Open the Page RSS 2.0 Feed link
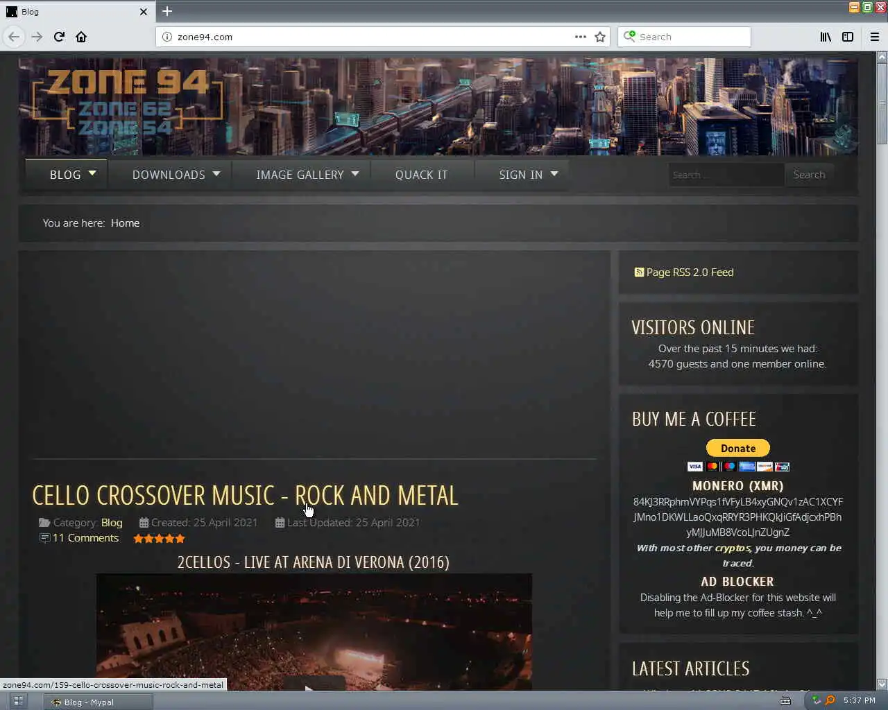 (690, 272)
